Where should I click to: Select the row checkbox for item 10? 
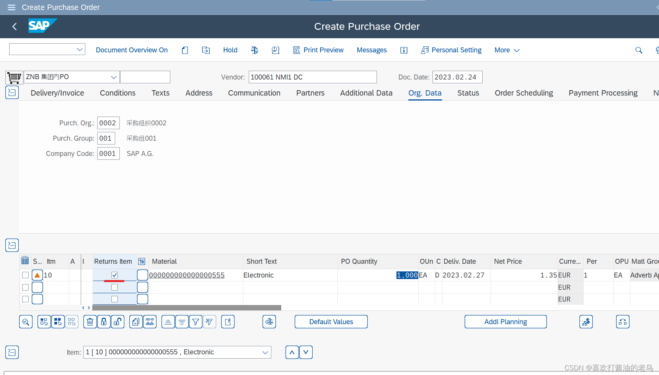click(25, 275)
